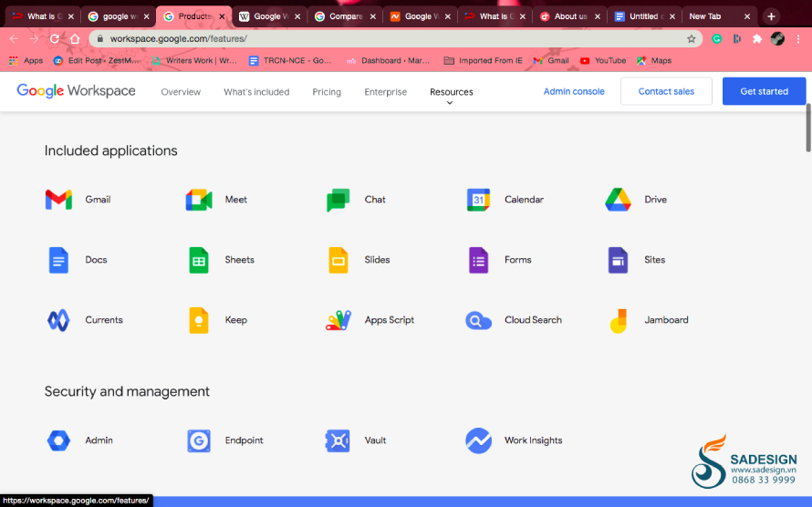Image resolution: width=812 pixels, height=507 pixels.
Task: Click the Apps Script label
Action: (389, 320)
